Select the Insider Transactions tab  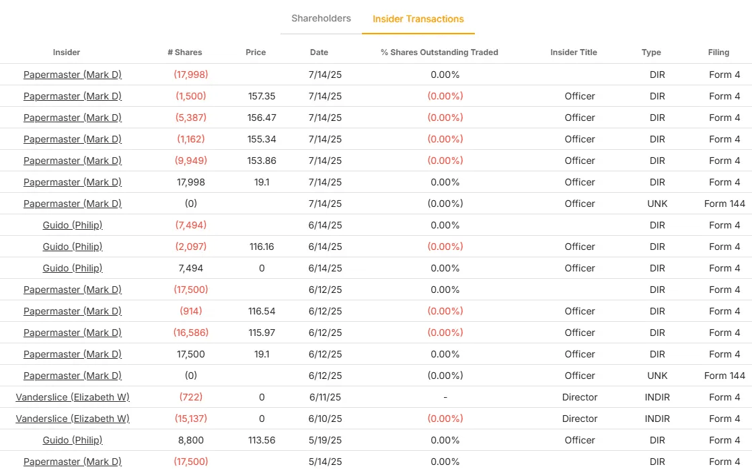pos(418,19)
